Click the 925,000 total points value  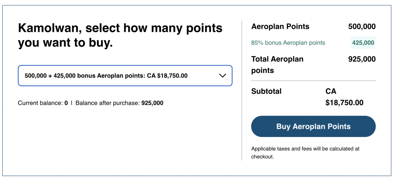point(362,59)
